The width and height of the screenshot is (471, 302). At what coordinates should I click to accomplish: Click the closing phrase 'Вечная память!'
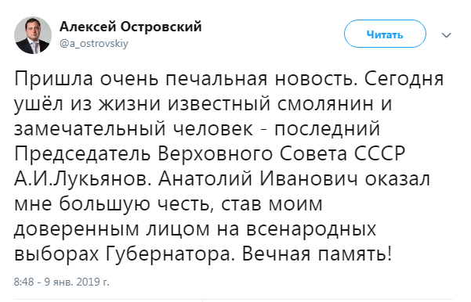317,254
